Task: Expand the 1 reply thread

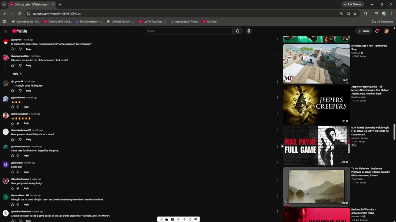Action: [17, 74]
